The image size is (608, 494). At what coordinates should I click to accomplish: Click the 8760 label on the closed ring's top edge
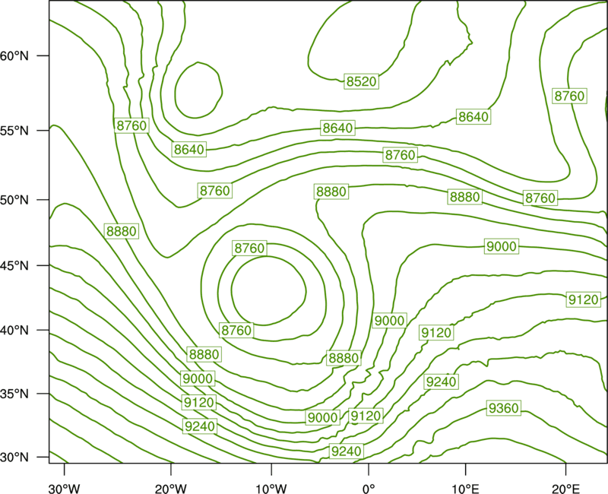(250, 248)
